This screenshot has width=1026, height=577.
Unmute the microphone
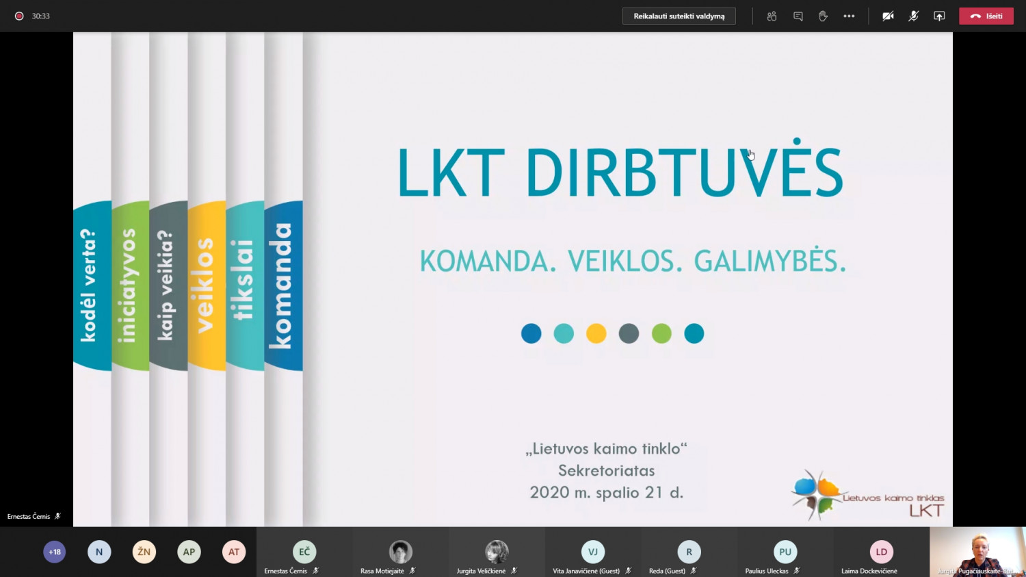click(x=913, y=16)
